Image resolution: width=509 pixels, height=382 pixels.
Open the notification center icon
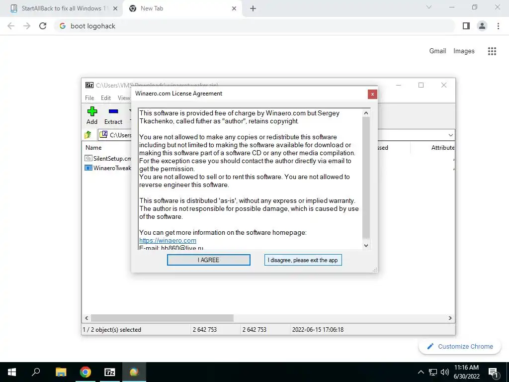tap(494, 372)
